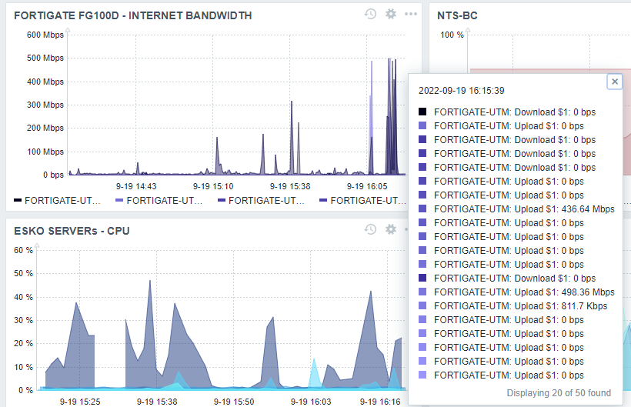This screenshot has height=407, width=631.
Task: Click the NTS-BC widget title
Action: tap(459, 15)
